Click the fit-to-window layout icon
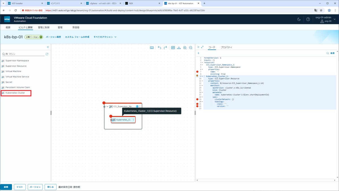This screenshot has height=191, width=339. pos(173,48)
